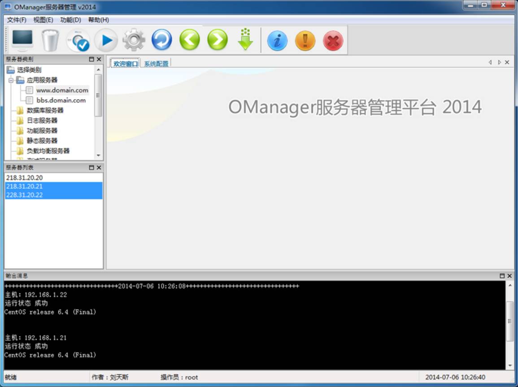Click the blue play arrow toolbar icon
The width and height of the screenshot is (518, 387).
[106, 39]
